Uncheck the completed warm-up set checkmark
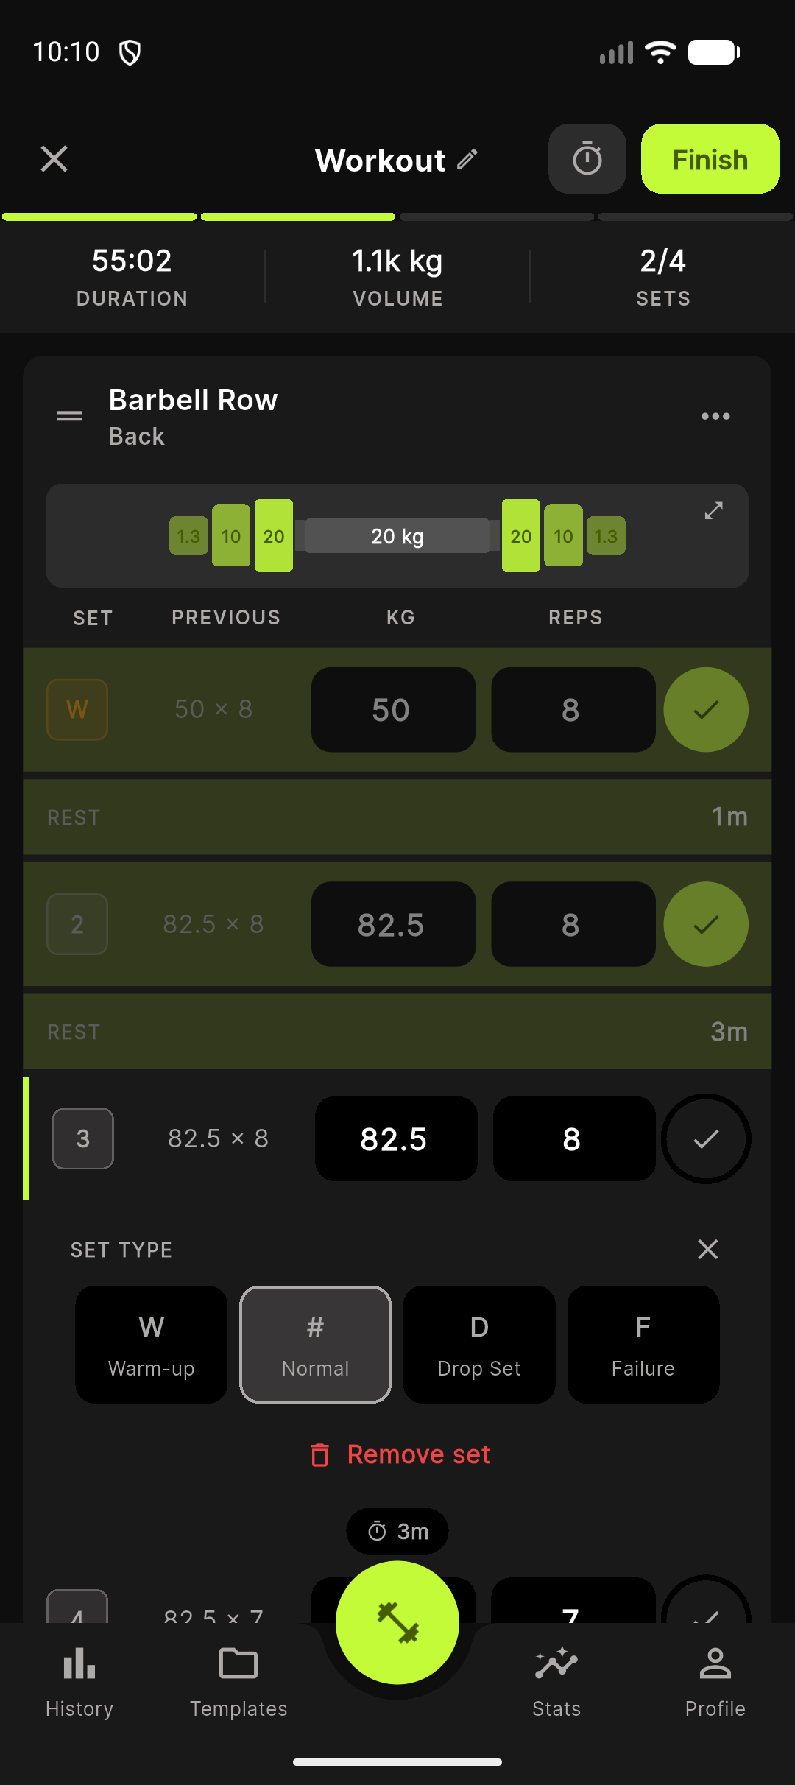The image size is (795, 1785). click(x=706, y=710)
